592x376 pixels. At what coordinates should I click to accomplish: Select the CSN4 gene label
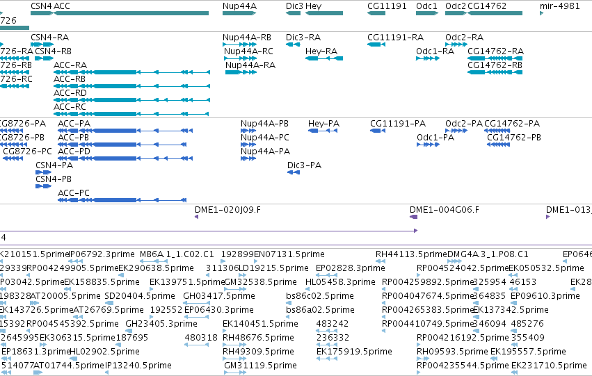tap(41, 6)
